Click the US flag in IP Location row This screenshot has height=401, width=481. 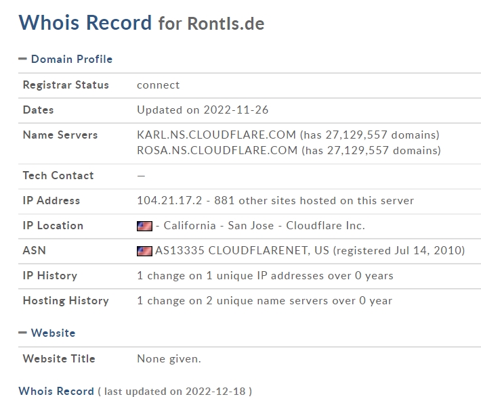[x=144, y=226]
